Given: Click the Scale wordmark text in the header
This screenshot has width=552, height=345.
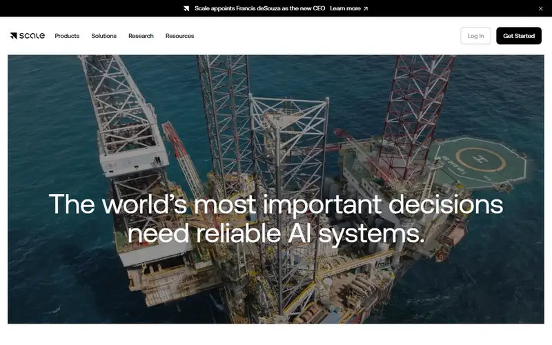Looking at the screenshot, I should (x=32, y=36).
